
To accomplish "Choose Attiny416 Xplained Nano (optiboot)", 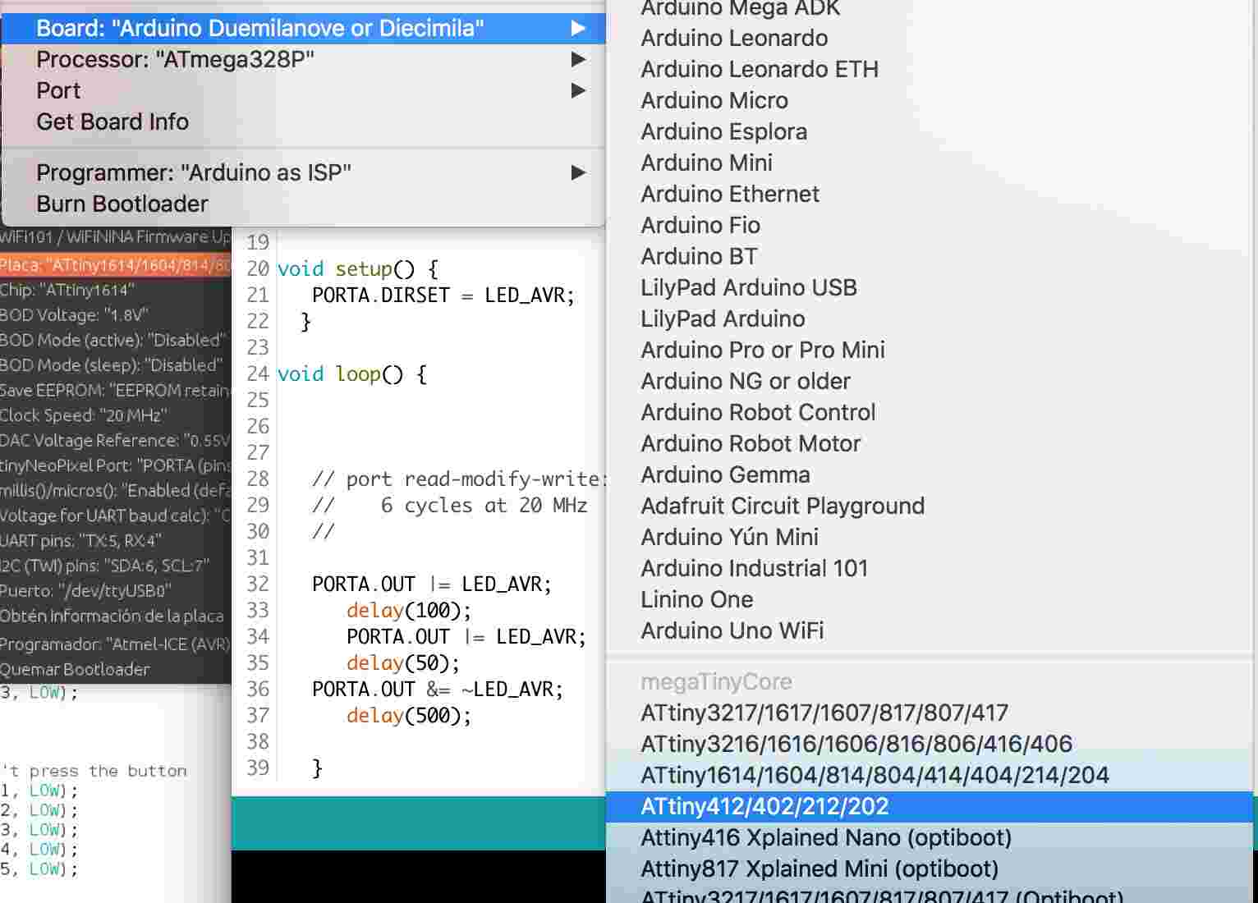I will 930,837.
